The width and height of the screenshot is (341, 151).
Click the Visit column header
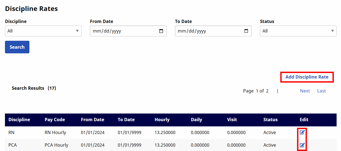click(232, 120)
